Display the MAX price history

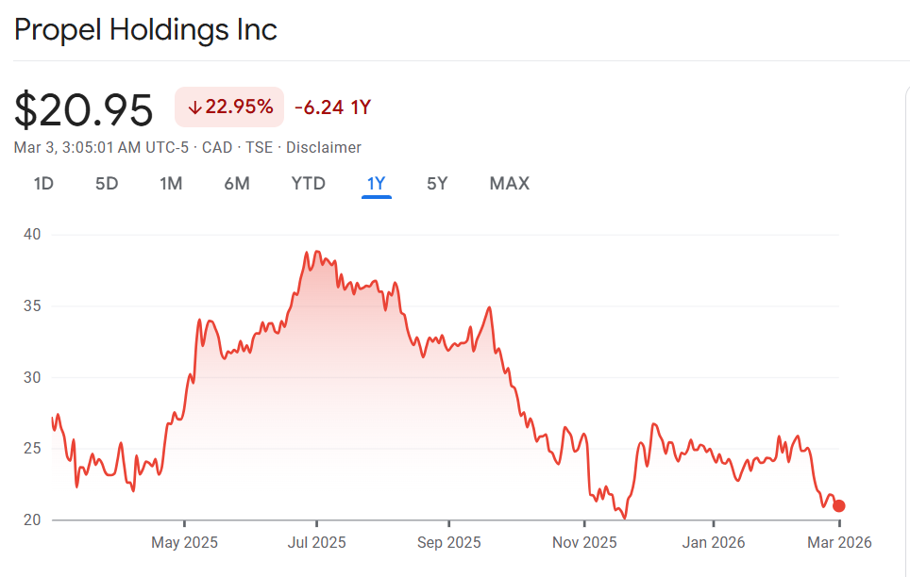pyautogui.click(x=510, y=184)
